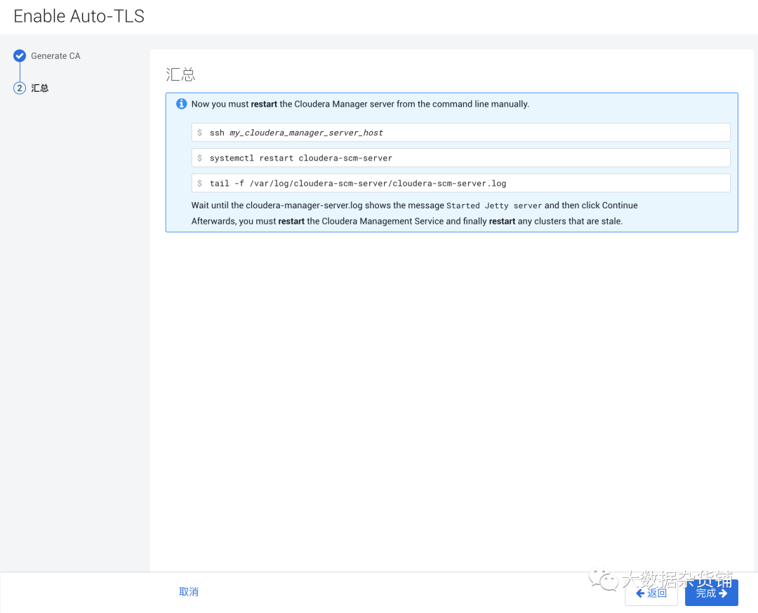Click the step 2 circle icon

pos(20,88)
